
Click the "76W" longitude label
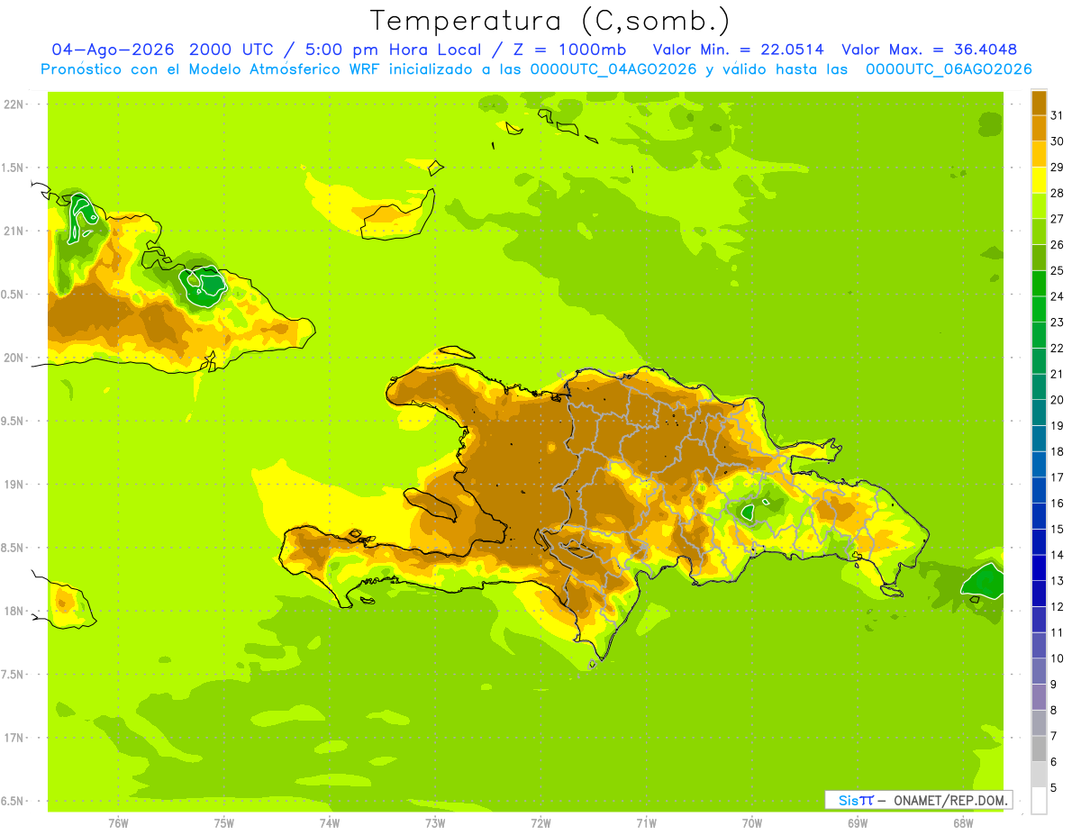pos(118,822)
